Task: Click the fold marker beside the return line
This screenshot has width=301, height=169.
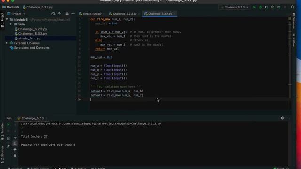Action: [x=89, y=49]
